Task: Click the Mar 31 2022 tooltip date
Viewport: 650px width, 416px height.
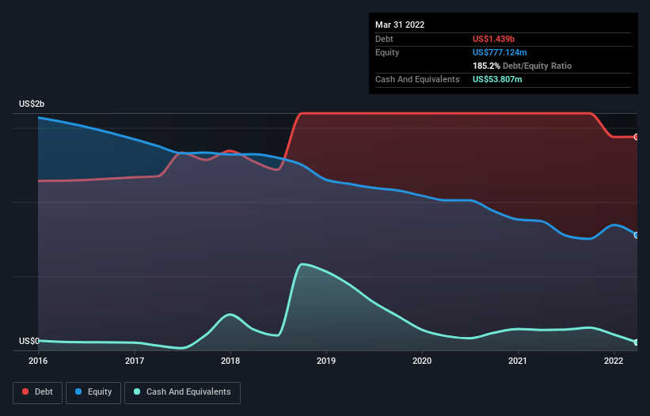Action: (400, 25)
